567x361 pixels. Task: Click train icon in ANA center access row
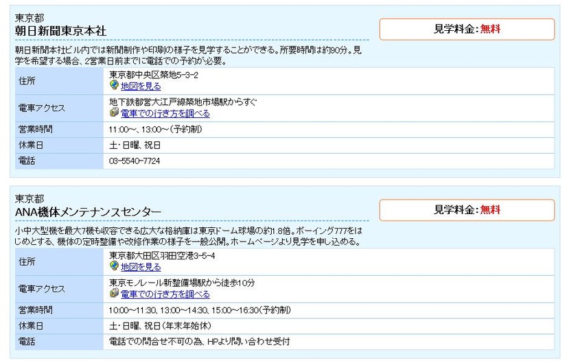click(114, 293)
